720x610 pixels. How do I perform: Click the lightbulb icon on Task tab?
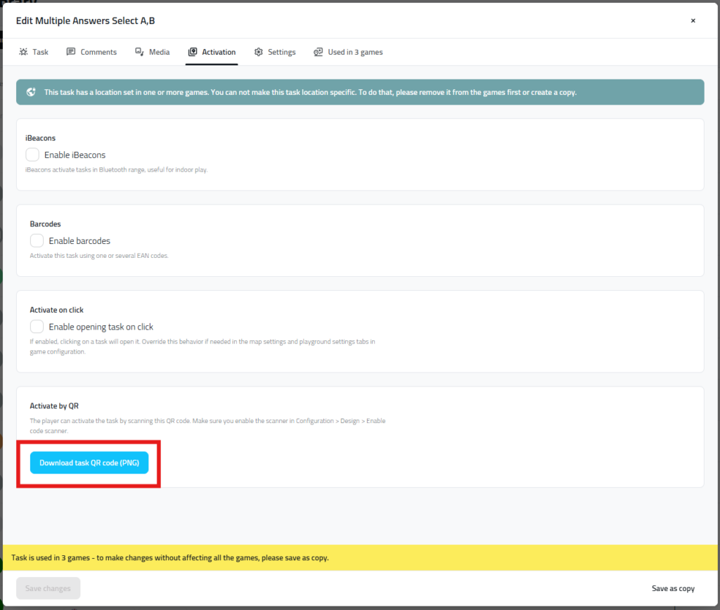point(23,52)
